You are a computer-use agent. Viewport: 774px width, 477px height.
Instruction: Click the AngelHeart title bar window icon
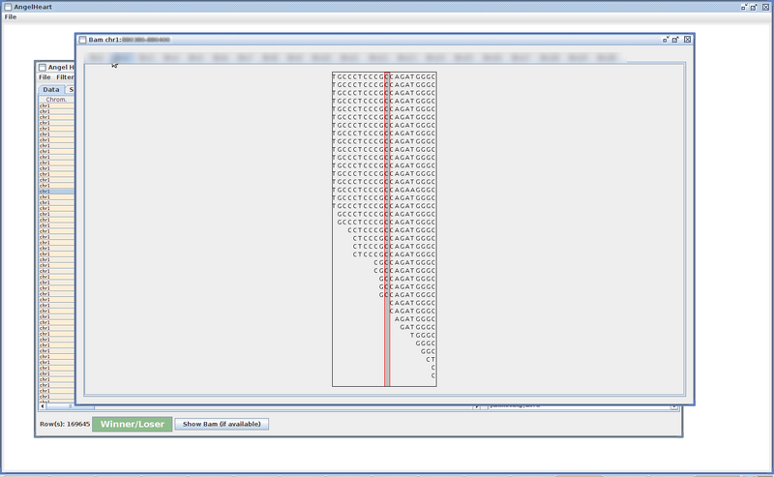[x=6, y=6]
